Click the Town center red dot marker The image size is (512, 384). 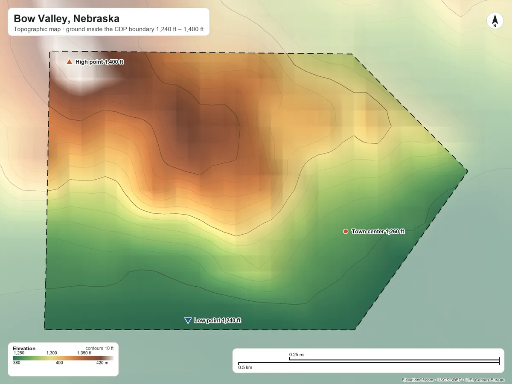click(x=346, y=231)
